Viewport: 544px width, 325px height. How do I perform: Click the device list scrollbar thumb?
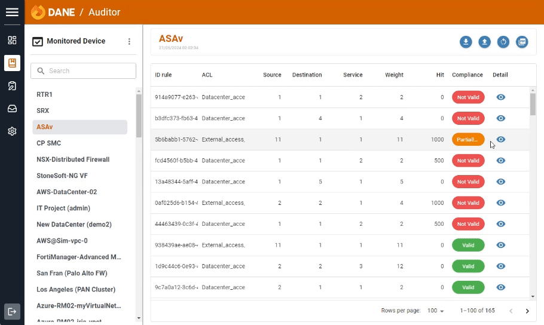[x=139, y=116]
